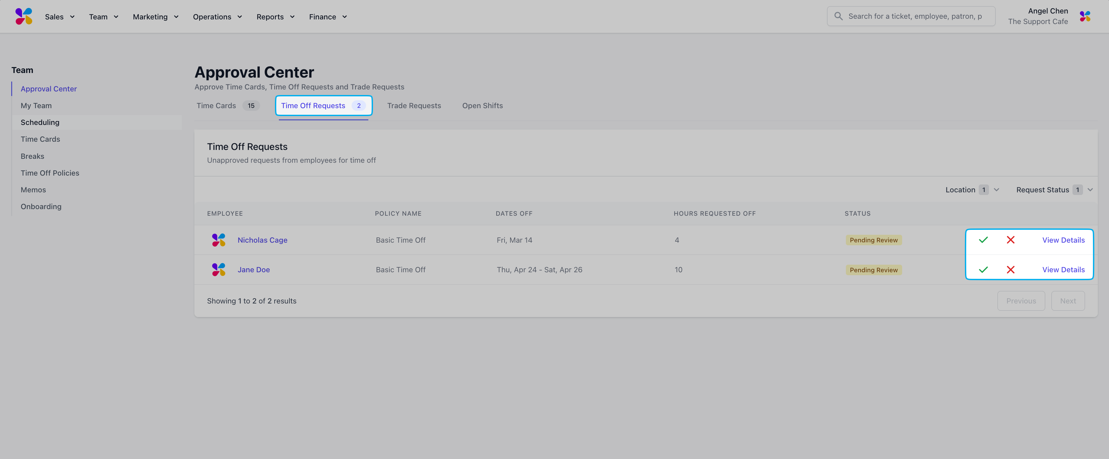Open the Open Shifts tab
The image size is (1109, 459).
tap(482, 106)
